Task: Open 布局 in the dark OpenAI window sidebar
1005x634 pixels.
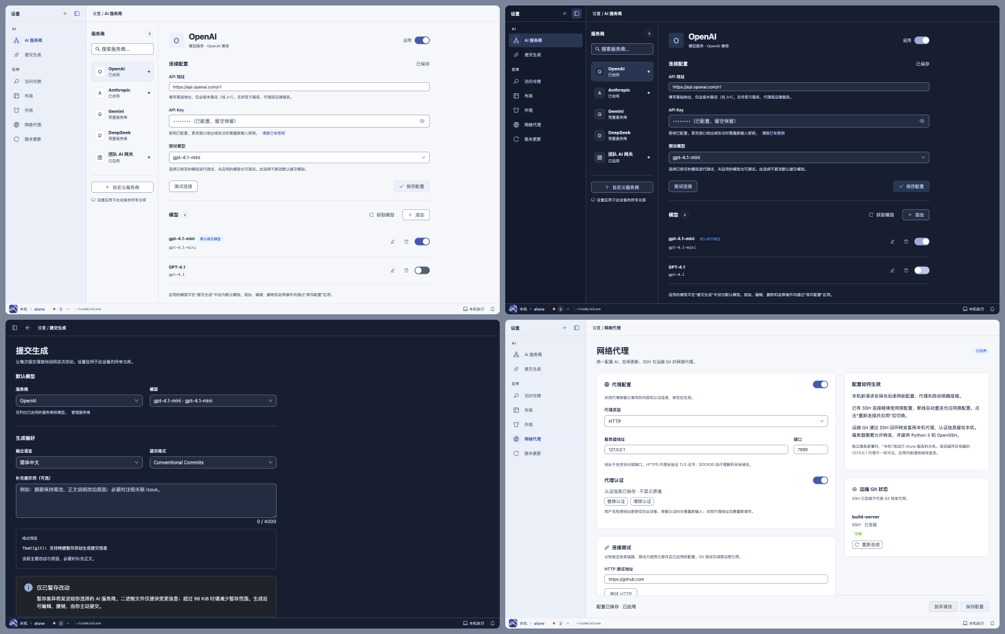Action: (546, 96)
